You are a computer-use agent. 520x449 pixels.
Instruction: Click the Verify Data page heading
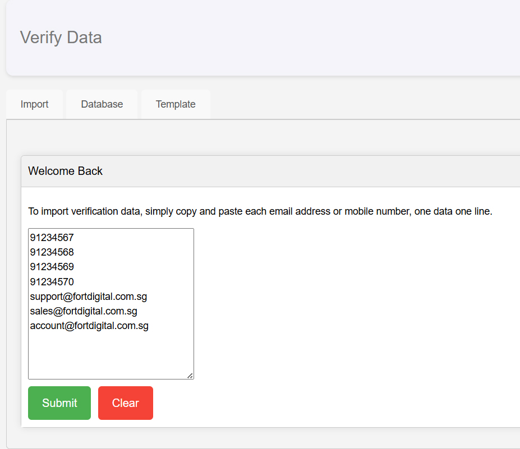point(61,38)
